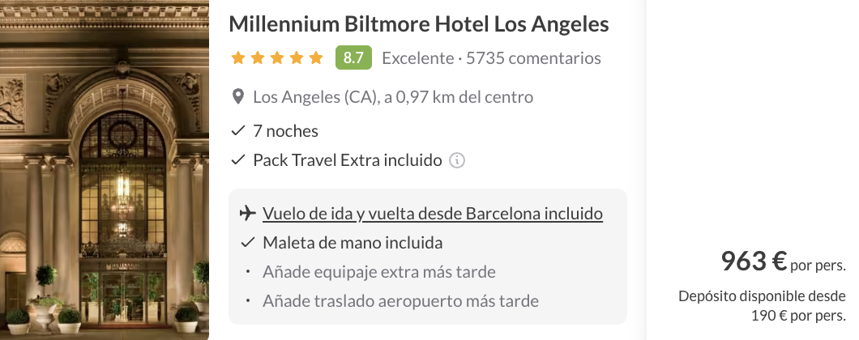Click the airplane flight icon
This screenshot has height=340, width=859.
tap(248, 214)
